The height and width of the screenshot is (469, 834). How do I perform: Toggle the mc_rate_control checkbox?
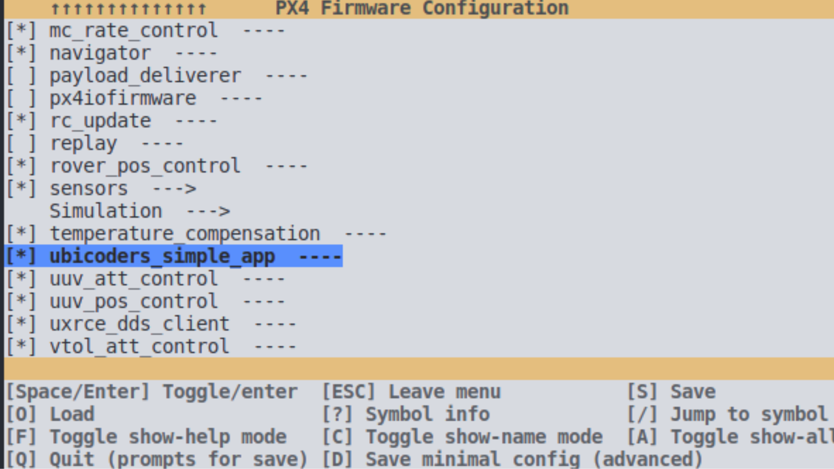(21, 31)
